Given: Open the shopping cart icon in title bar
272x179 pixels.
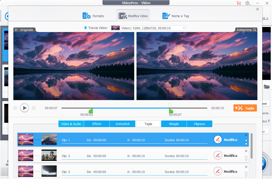Looking at the screenshot, I should click(238, 3).
